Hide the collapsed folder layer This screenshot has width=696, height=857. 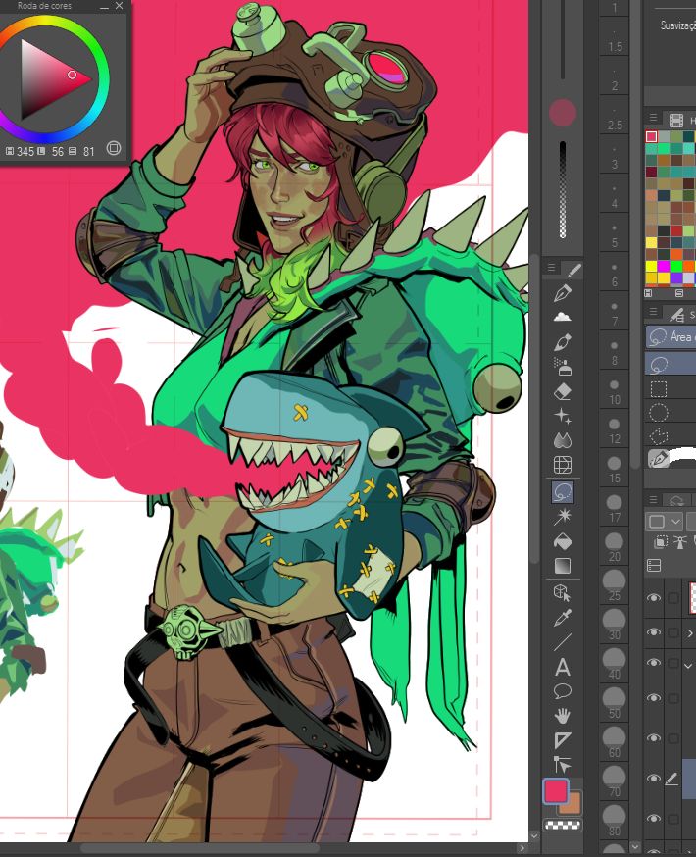pos(654,632)
